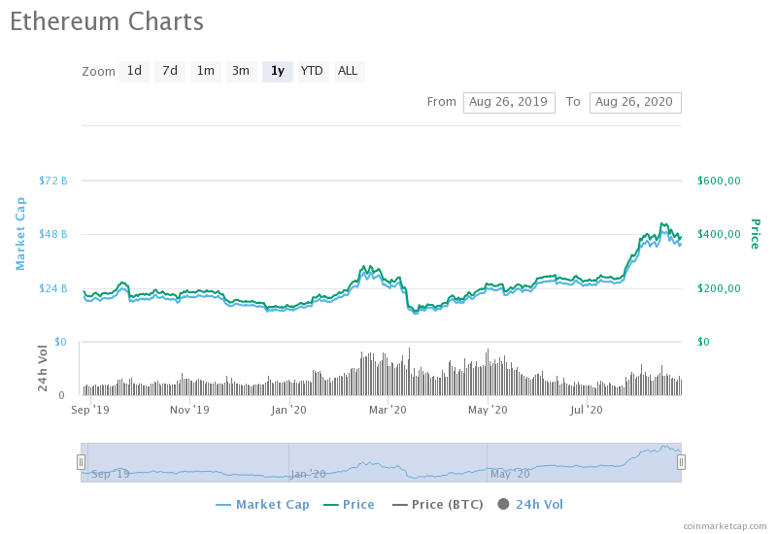Grab the left navigator range handle
This screenshot has width=777, height=534.
[81, 462]
